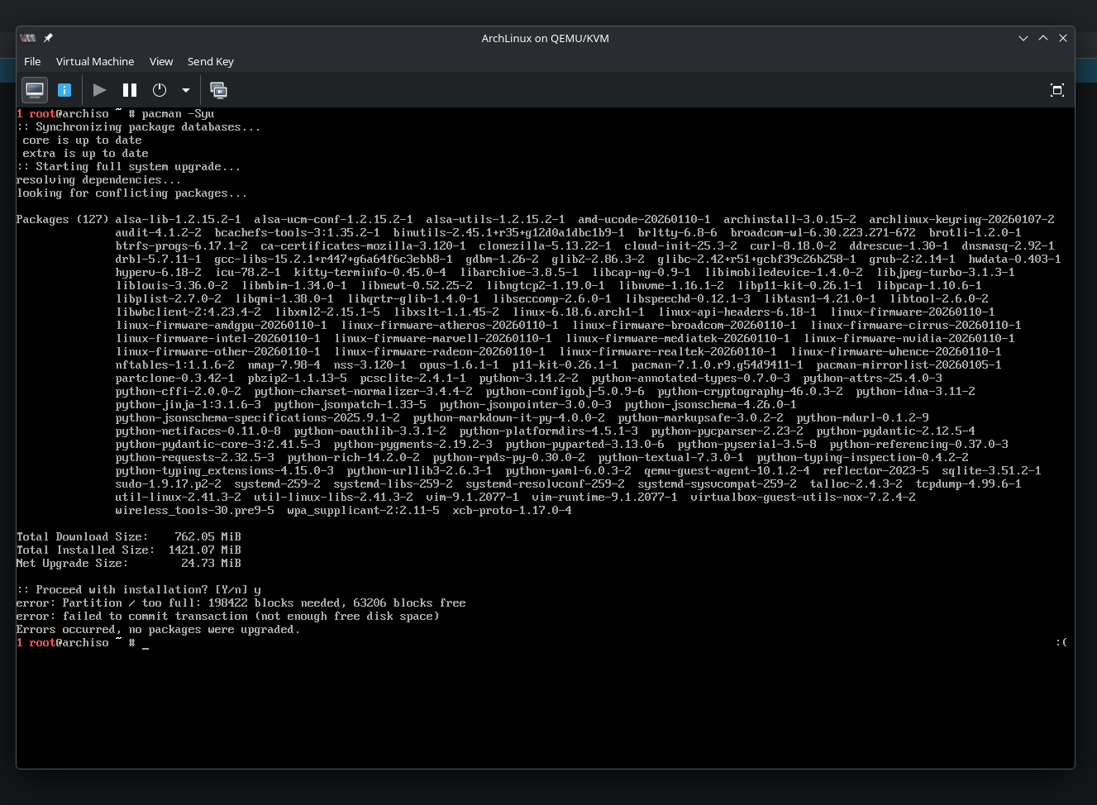Pin window with the titlebar pin icon

[48, 38]
